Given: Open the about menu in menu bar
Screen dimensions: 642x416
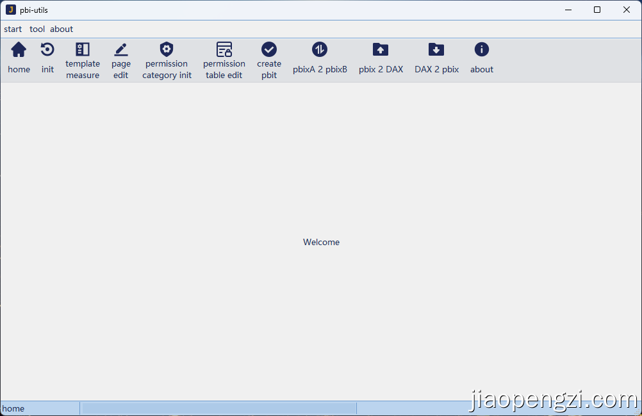Looking at the screenshot, I should pos(62,29).
